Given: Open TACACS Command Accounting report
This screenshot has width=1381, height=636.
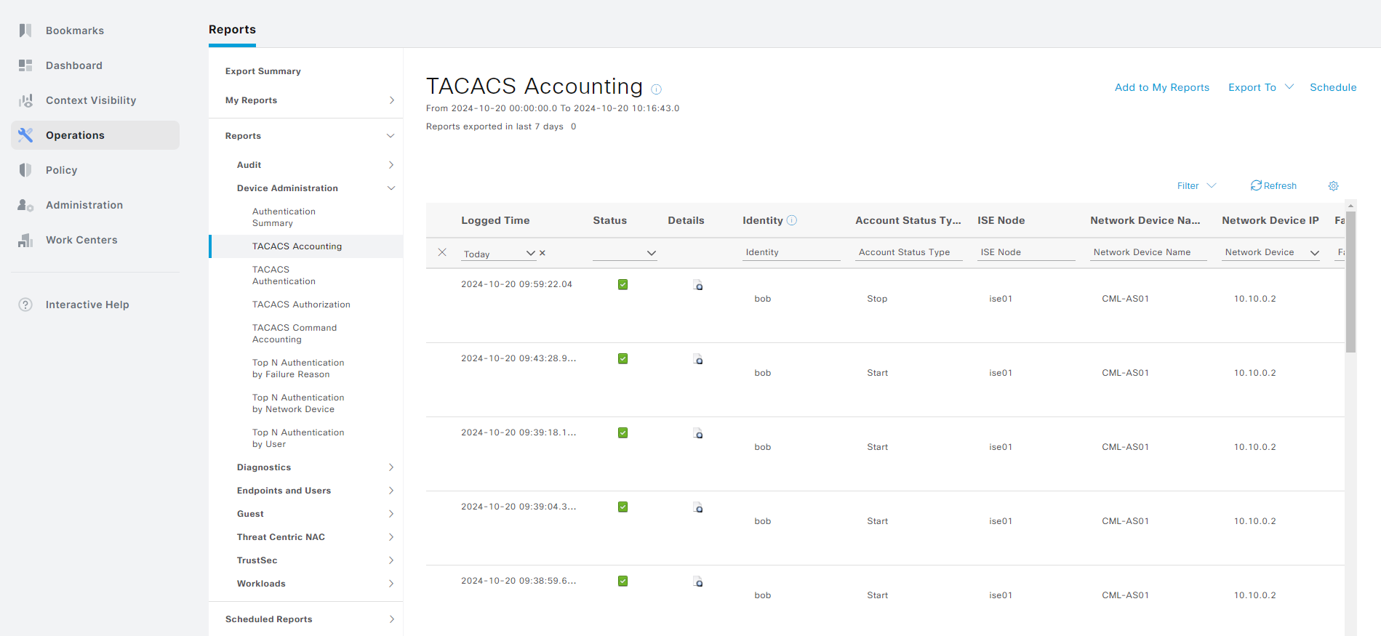Looking at the screenshot, I should point(295,334).
